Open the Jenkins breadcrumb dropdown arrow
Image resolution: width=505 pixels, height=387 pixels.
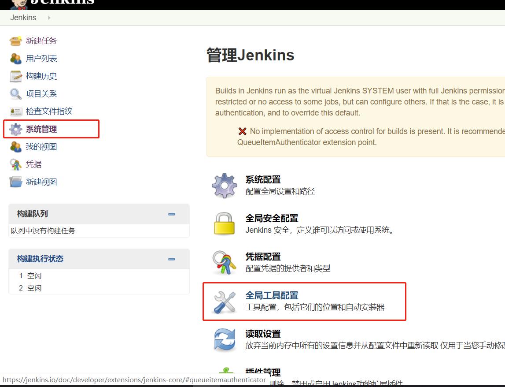[49, 18]
